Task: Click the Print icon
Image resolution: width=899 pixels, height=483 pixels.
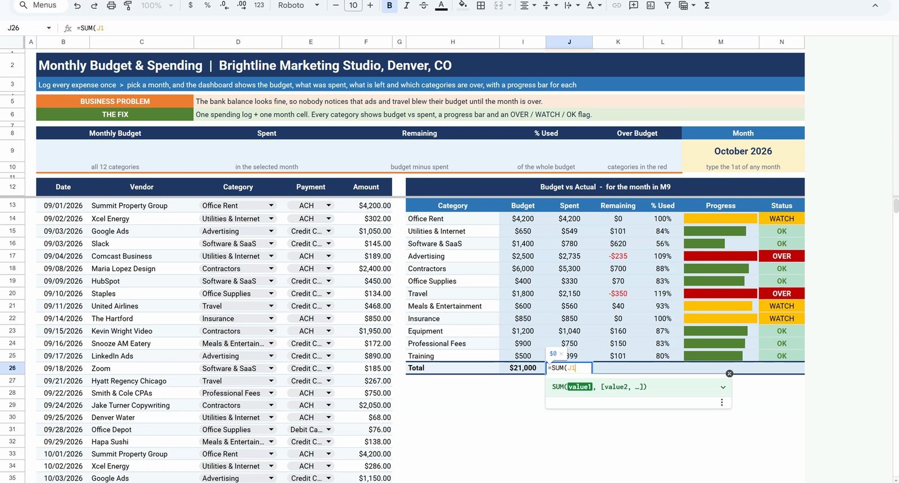Action: 111,6
